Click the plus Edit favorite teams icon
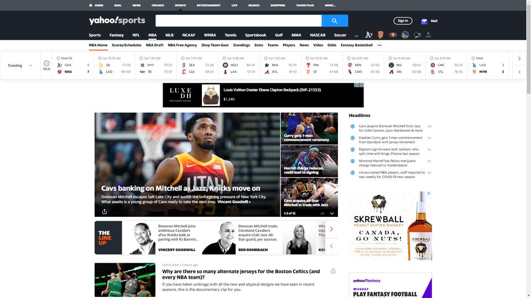 (428, 34)
